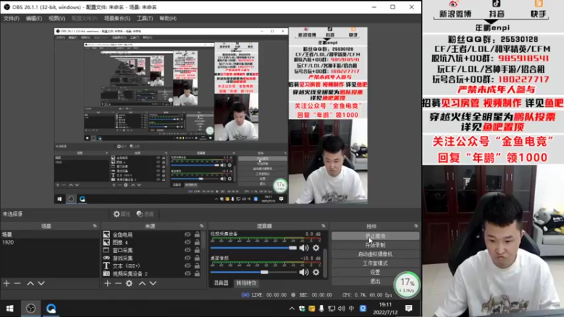The height and width of the screenshot is (317, 564).
Task: Open the 视图(V) menu
Action: pyautogui.click(x=57, y=18)
